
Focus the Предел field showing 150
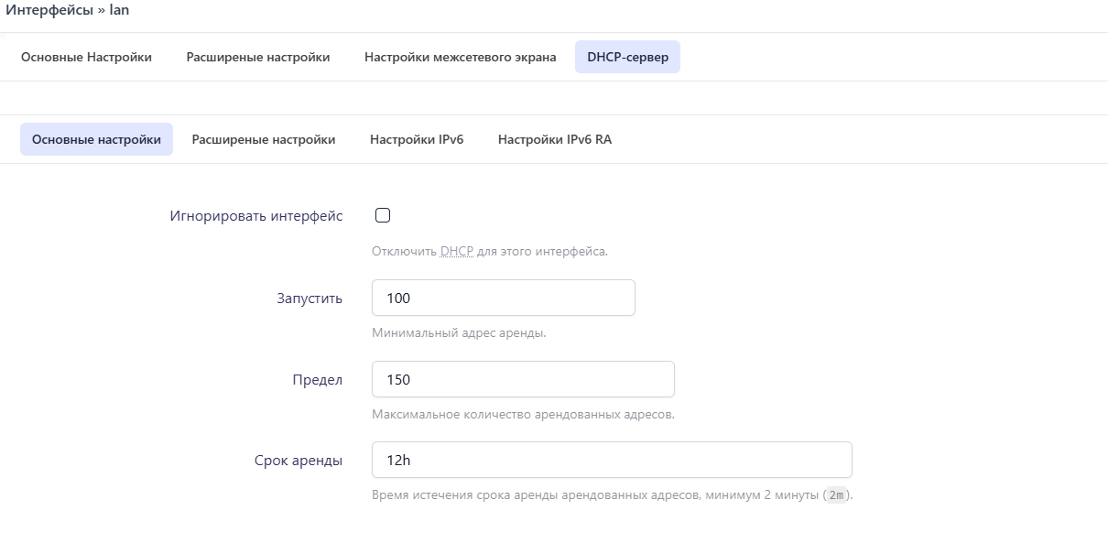[523, 379]
